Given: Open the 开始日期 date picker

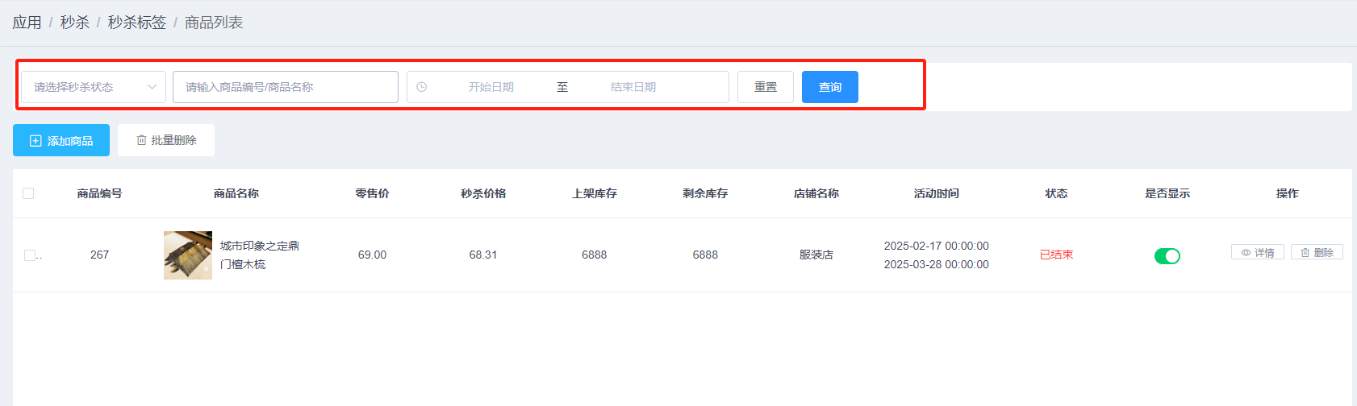Looking at the screenshot, I should pos(491,87).
